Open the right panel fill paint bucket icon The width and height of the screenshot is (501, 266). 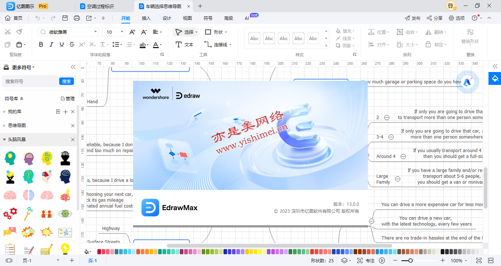tap(495, 78)
